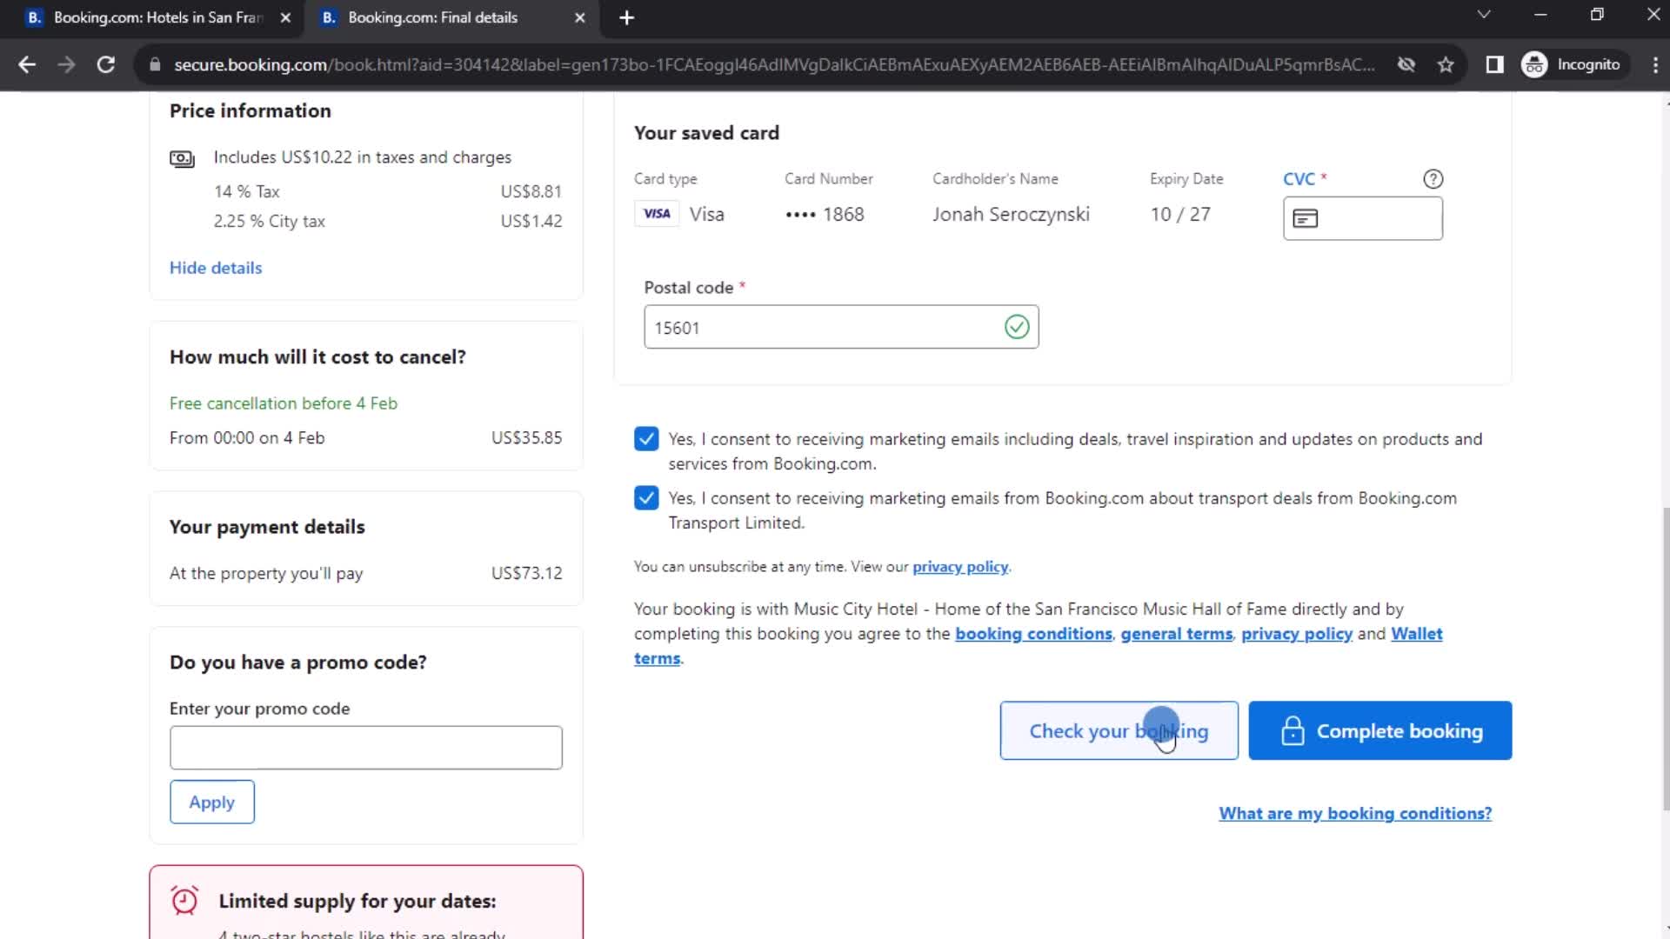
Task: Expand What are my booking conditions
Action: (1354, 812)
